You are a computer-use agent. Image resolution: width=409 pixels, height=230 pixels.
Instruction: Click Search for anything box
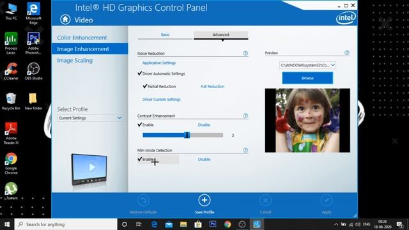point(66,224)
